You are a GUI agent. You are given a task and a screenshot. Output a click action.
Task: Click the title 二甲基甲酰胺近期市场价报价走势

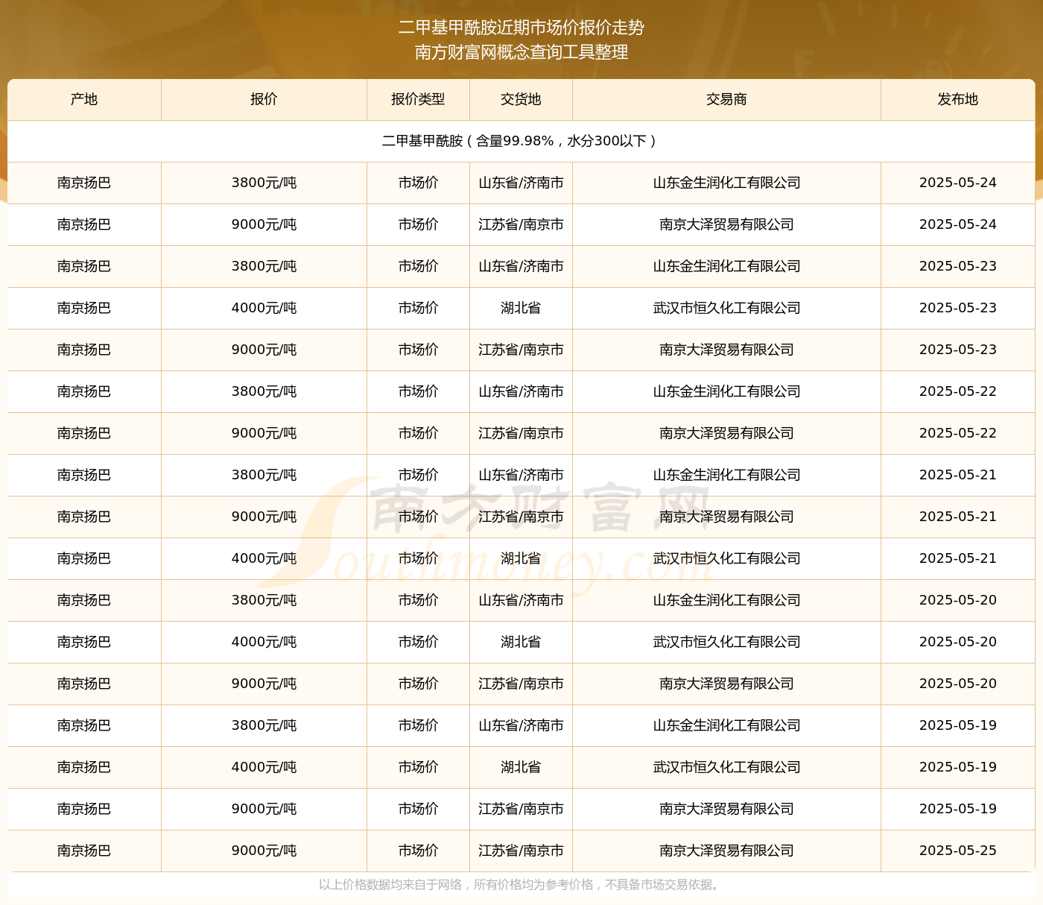tap(521, 28)
